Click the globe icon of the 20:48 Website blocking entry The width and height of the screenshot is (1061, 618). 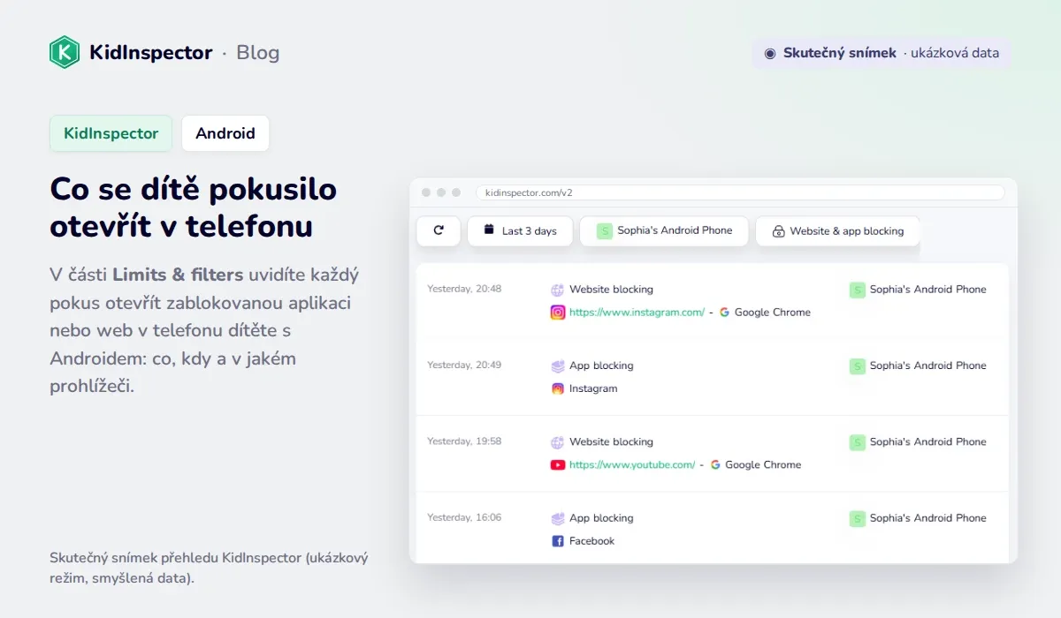(557, 289)
